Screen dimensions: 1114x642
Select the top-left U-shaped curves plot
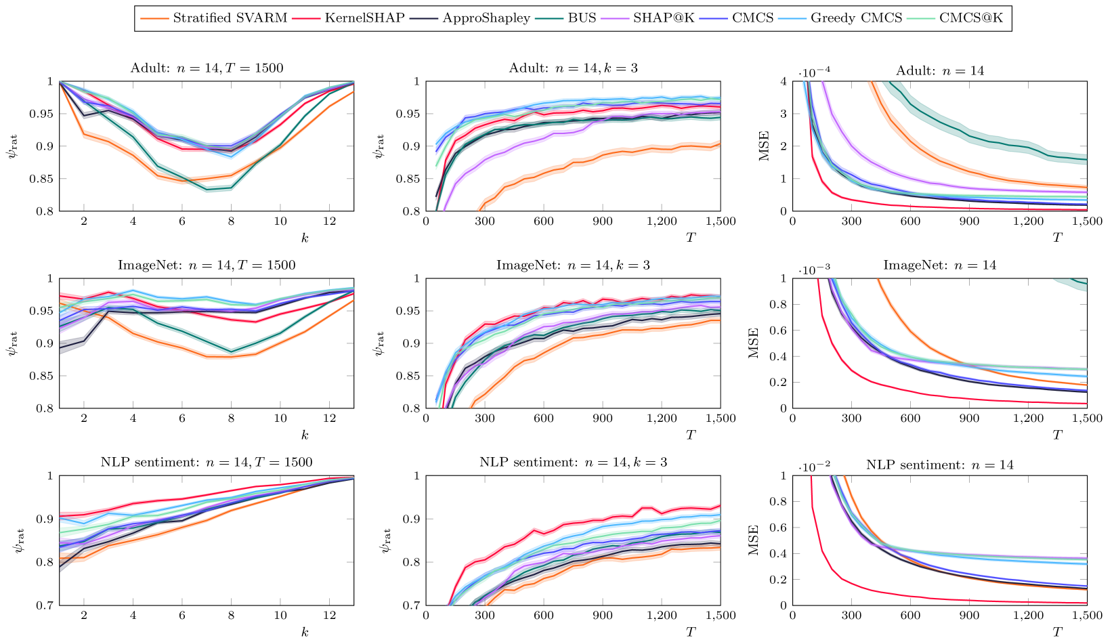coord(207,146)
